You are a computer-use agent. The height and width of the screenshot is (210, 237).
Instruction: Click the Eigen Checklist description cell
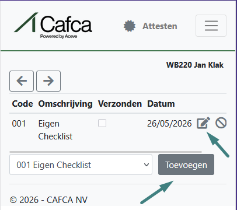coord(55,130)
